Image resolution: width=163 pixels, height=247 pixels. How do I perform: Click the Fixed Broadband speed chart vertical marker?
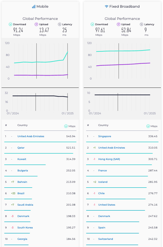119,61
